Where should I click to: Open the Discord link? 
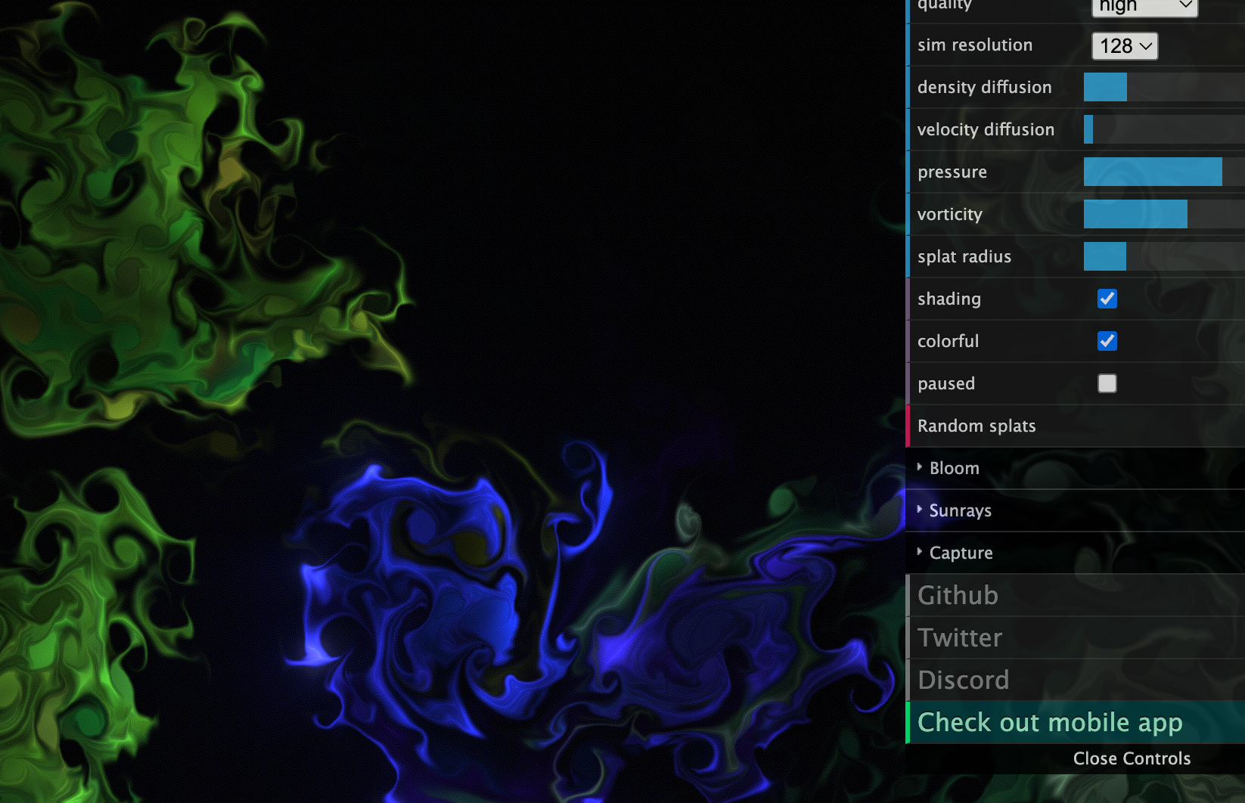tap(1075, 680)
